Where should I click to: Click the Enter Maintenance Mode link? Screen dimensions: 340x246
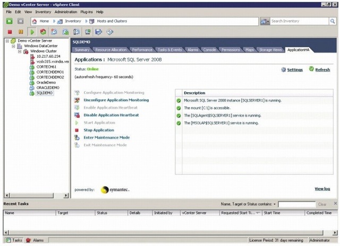tap(107, 138)
